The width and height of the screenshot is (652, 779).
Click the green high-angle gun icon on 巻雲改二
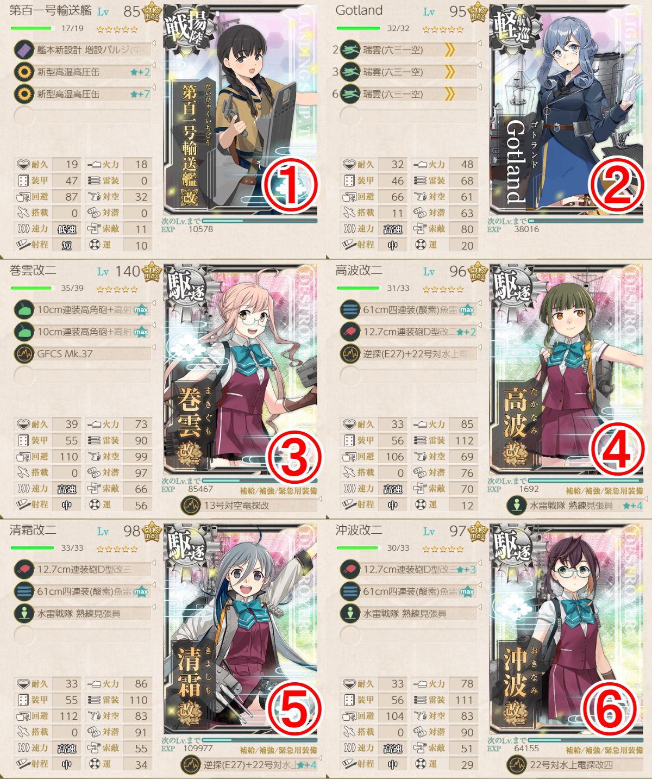(x=24, y=310)
